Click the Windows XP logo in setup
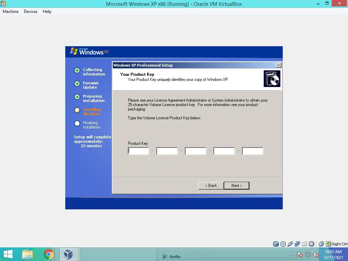Image resolution: width=348 pixels, height=261 pixels. [x=89, y=51]
